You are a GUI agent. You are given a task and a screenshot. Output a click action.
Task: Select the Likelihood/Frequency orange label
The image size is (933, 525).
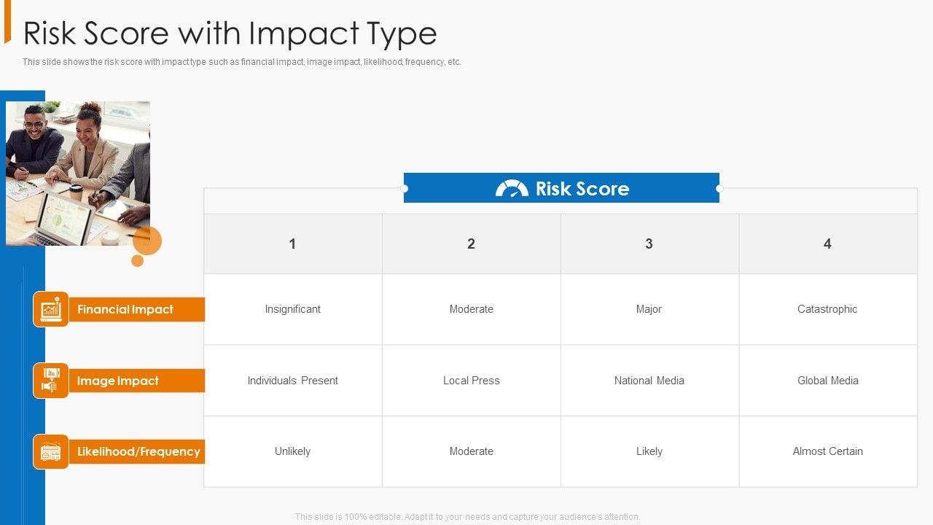pos(138,452)
